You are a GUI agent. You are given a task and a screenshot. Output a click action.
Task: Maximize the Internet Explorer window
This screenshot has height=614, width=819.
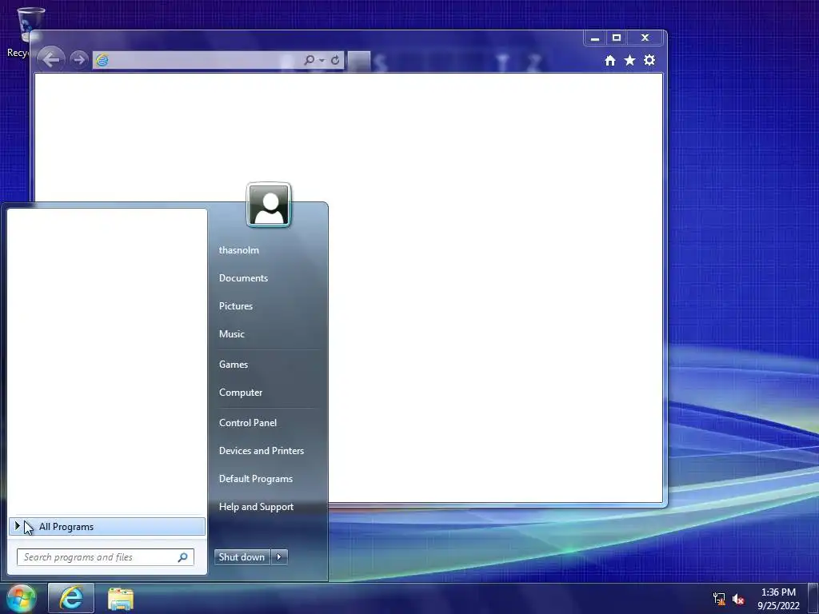[x=617, y=38]
